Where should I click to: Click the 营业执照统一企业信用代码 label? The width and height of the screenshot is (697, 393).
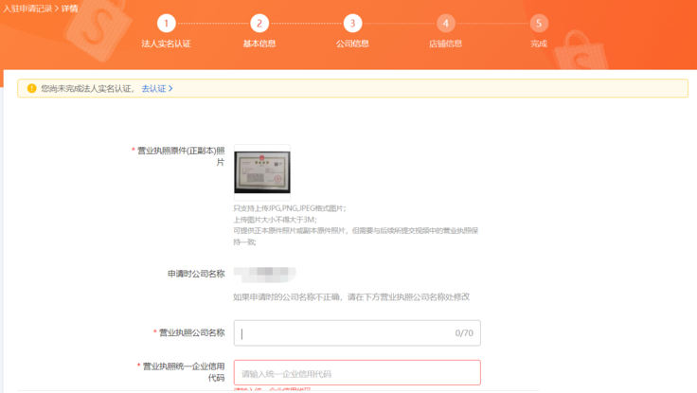point(184,371)
